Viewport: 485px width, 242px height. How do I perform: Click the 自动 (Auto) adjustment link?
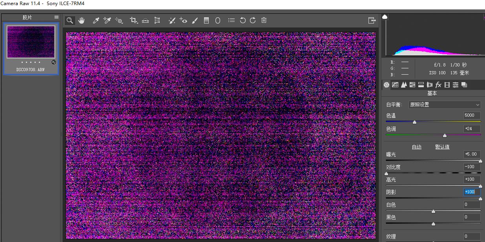416,147
